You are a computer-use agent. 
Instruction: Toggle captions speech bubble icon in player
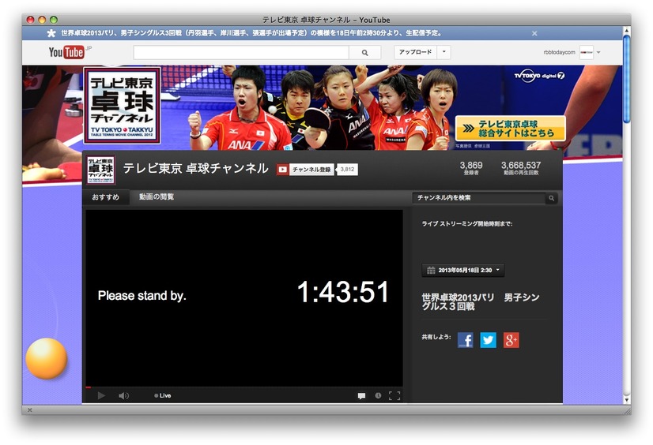point(361,396)
